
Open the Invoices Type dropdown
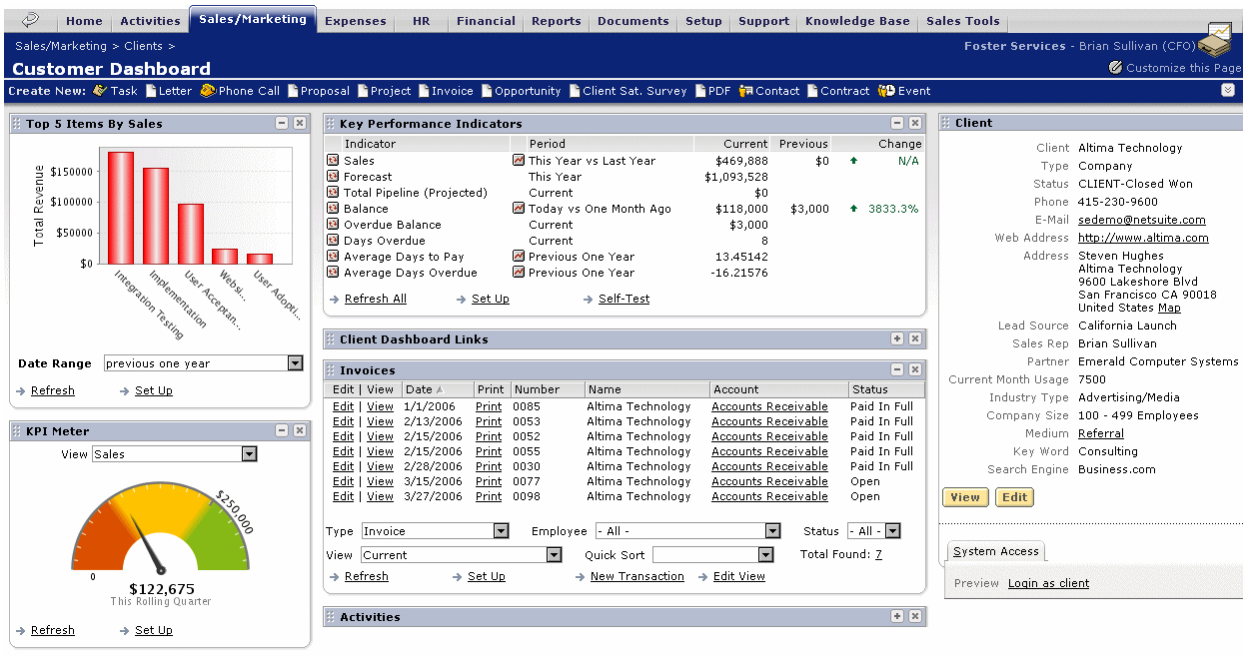click(x=502, y=531)
